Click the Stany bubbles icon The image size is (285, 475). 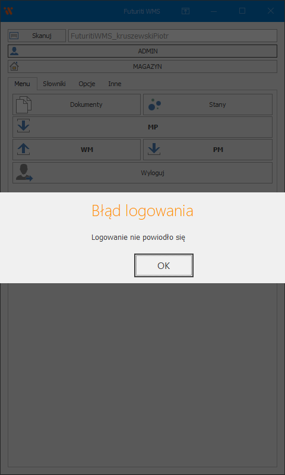coord(154,104)
